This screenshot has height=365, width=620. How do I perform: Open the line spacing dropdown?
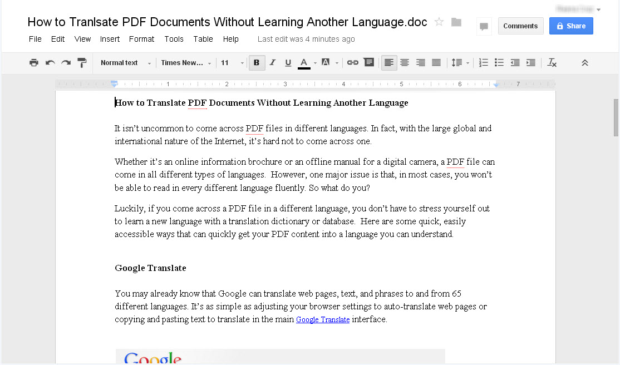point(460,62)
